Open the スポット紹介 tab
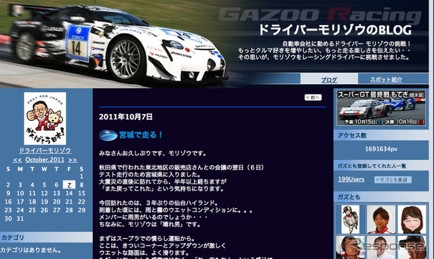The image size is (434, 259). tap(386, 79)
